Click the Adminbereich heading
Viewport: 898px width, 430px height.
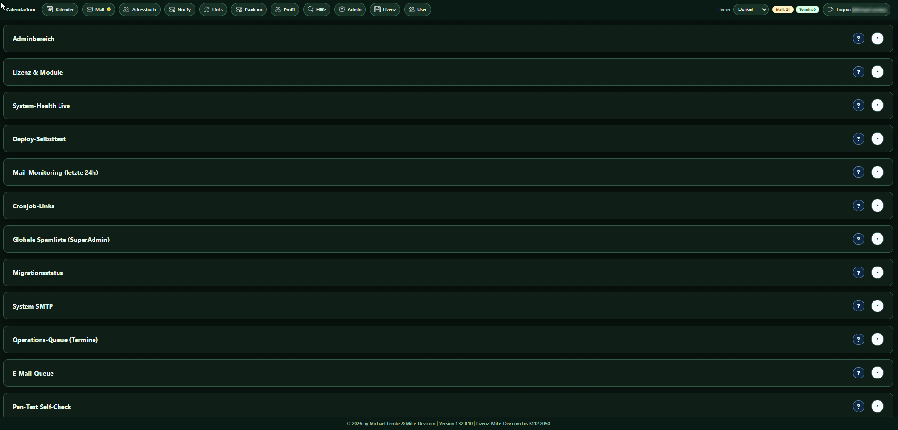(34, 39)
